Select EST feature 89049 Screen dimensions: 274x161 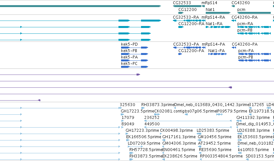pyautogui.click(x=122, y=127)
